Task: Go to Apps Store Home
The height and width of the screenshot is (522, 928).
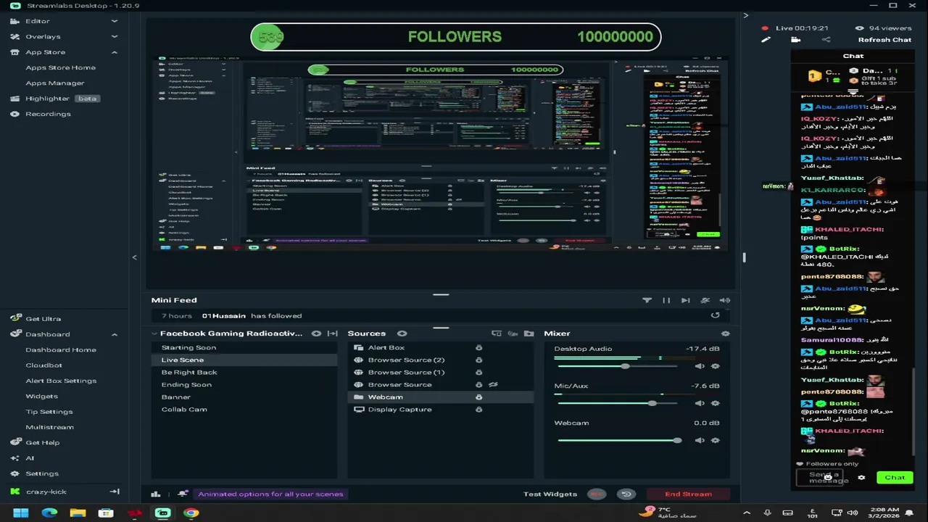Action: pyautogui.click(x=60, y=67)
